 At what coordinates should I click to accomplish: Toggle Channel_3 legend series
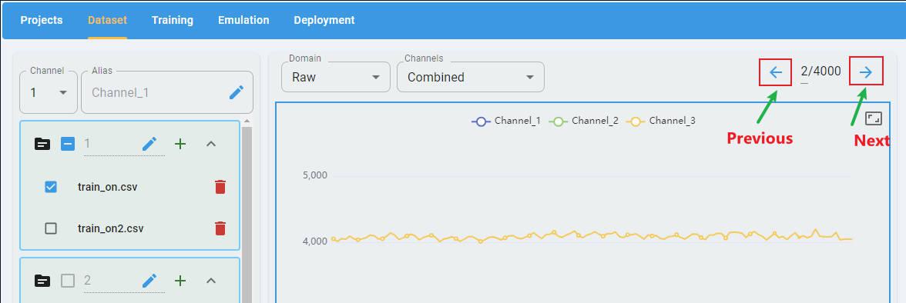pyautogui.click(x=661, y=122)
